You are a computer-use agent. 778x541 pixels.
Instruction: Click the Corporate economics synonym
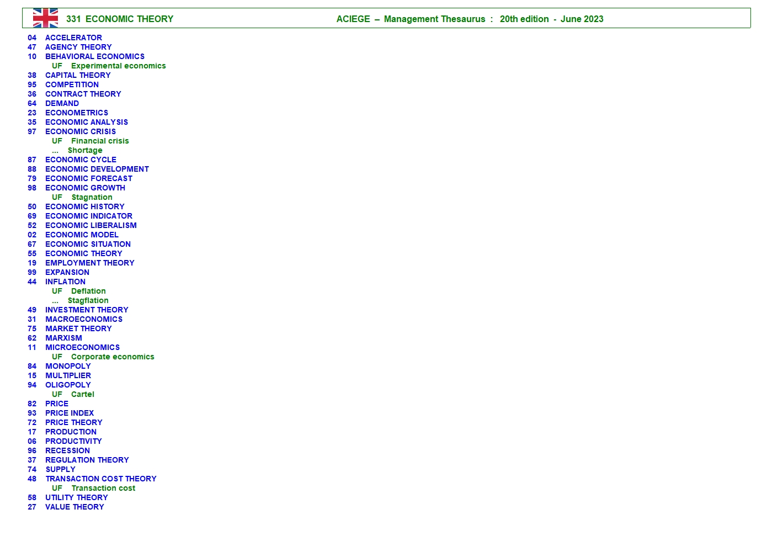(113, 357)
